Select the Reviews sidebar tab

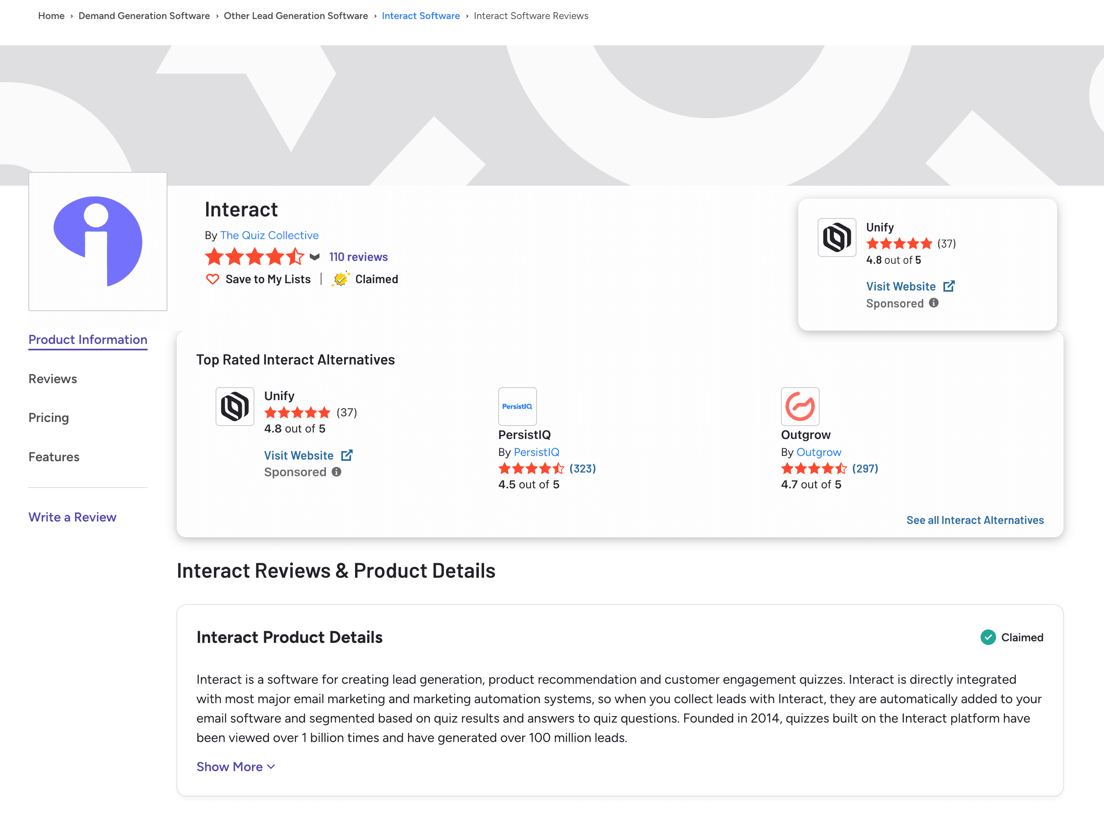[x=53, y=379]
